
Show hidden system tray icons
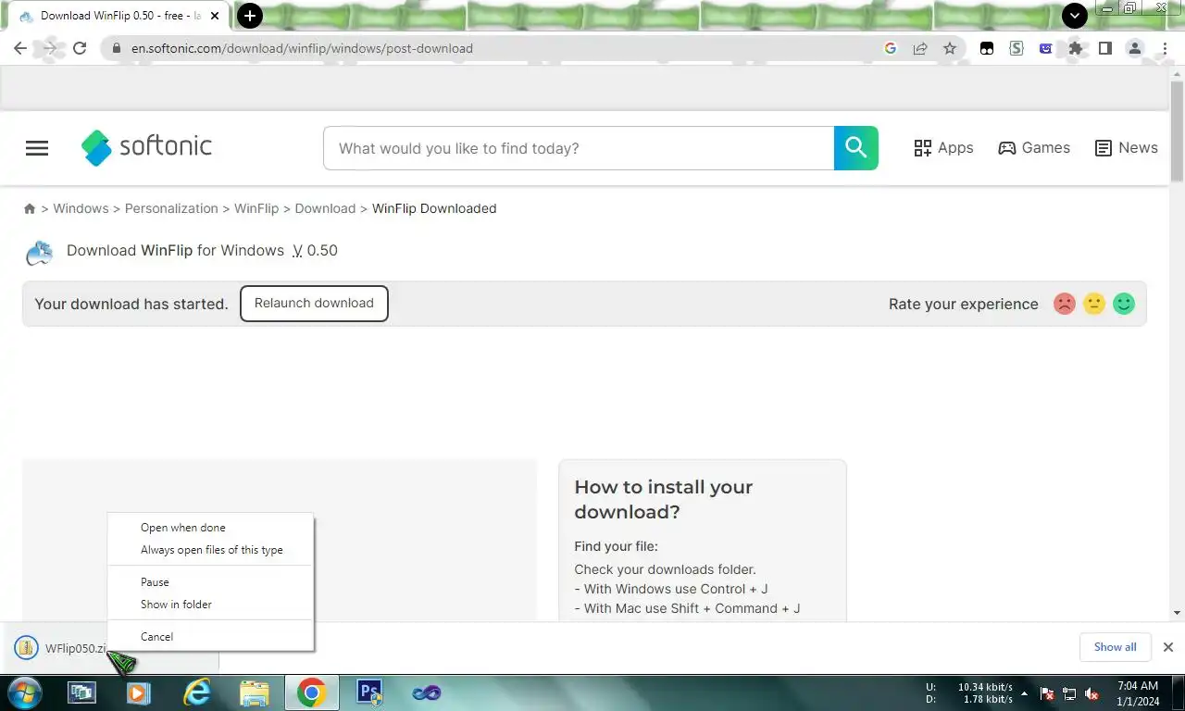(1024, 693)
